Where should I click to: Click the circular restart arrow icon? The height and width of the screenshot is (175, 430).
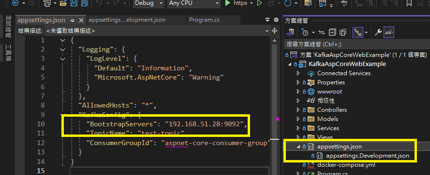tap(288, 3)
